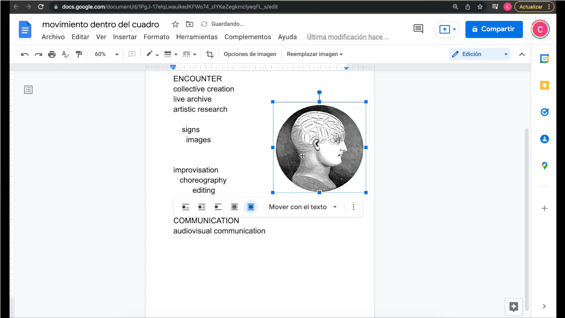Select the paint format roller icon

coord(79,54)
